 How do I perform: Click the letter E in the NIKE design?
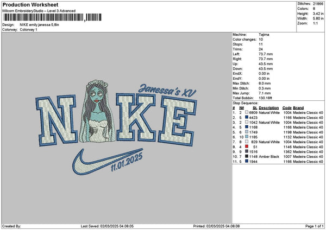tap(177, 121)
